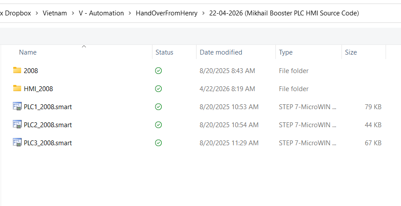This screenshot has width=401, height=206.
Task: Select the HMI_2008 folder icon
Action: click(x=17, y=88)
